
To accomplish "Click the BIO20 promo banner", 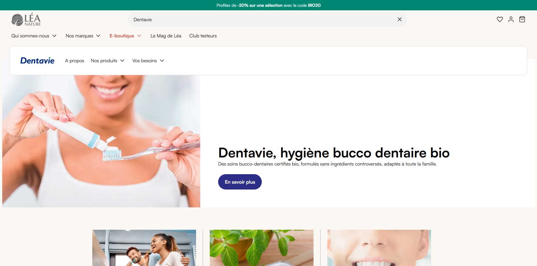I will [268, 5].
